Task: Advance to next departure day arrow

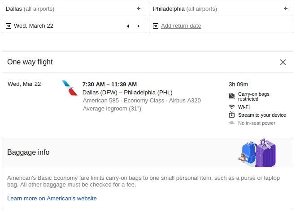Action: 138,26
